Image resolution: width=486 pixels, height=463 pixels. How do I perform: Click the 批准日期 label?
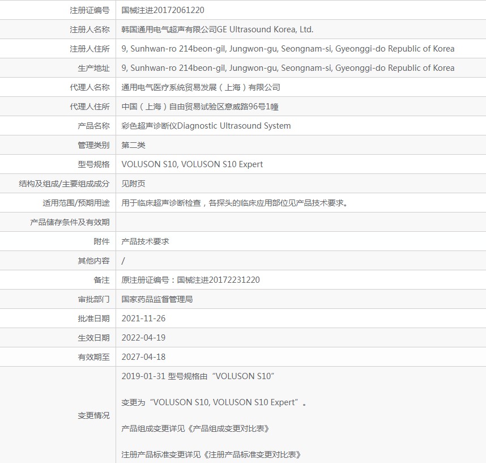tap(93, 318)
